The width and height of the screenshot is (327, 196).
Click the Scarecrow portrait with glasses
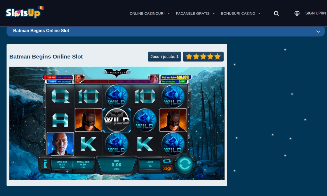(154, 79)
